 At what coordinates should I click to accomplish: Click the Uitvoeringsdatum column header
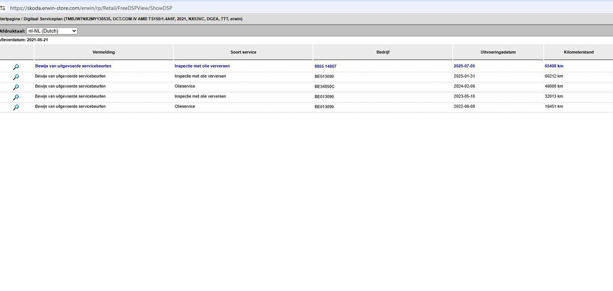coord(498,52)
